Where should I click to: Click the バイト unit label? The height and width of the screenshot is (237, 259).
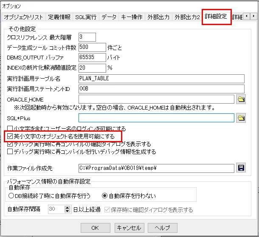[x=113, y=57]
